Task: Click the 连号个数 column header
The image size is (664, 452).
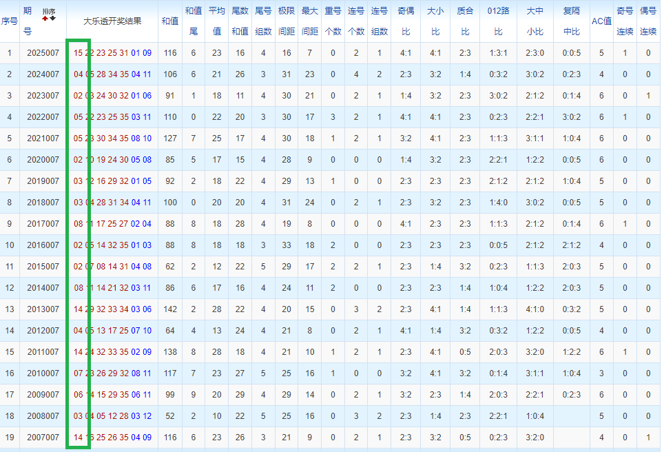Action: click(356, 21)
